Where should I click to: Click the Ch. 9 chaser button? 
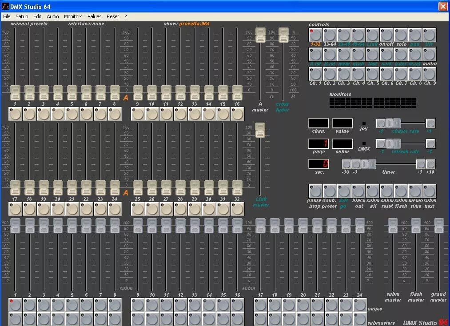[x=429, y=74]
